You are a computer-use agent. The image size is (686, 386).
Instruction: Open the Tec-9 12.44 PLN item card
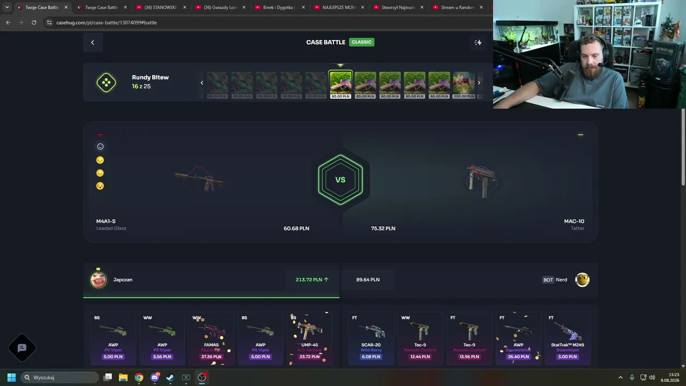420,338
